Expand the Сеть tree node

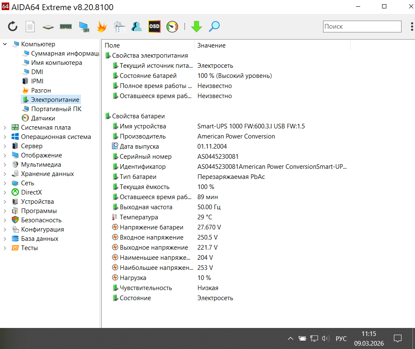[5, 183]
